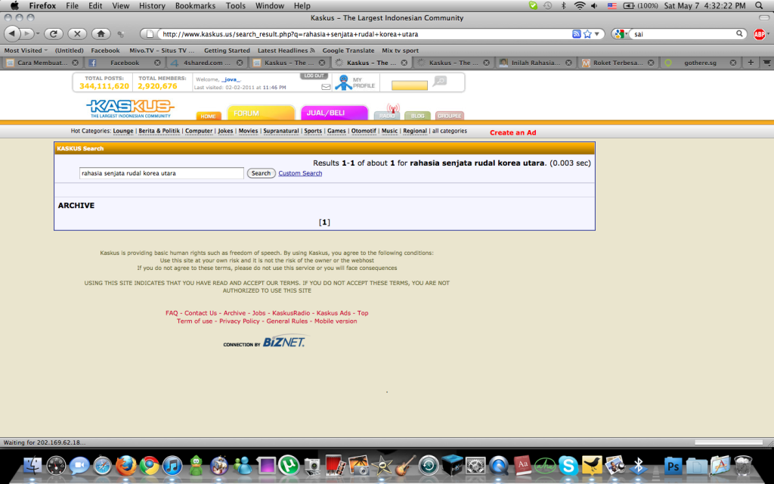This screenshot has width=774, height=484.
Task: Subscribe via the RSS icon in the address bar
Action: tap(576, 34)
